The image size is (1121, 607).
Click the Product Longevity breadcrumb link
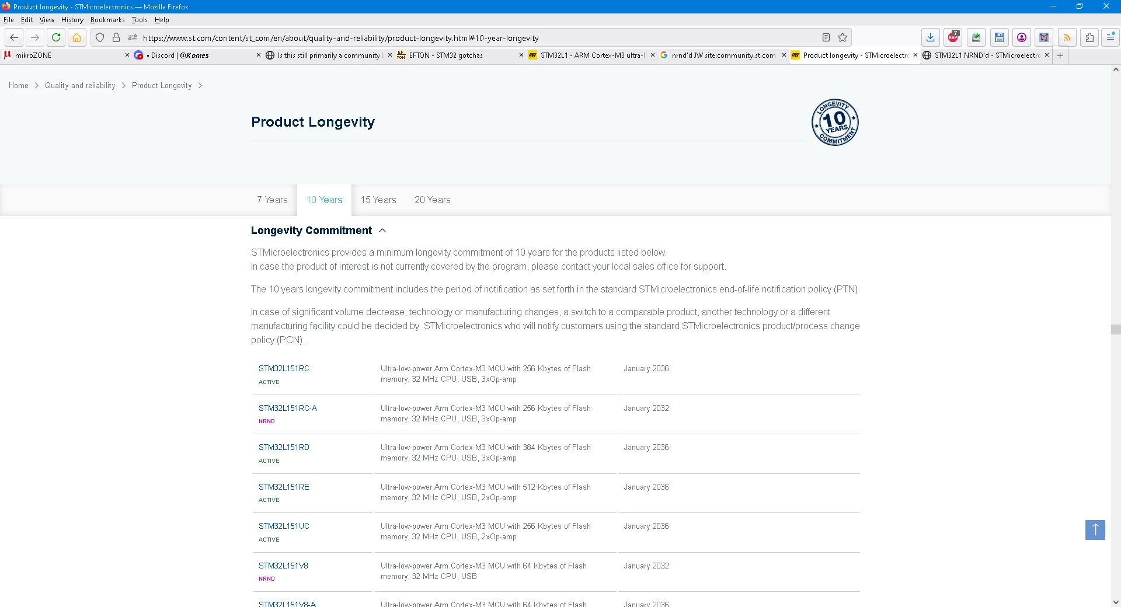pos(162,85)
